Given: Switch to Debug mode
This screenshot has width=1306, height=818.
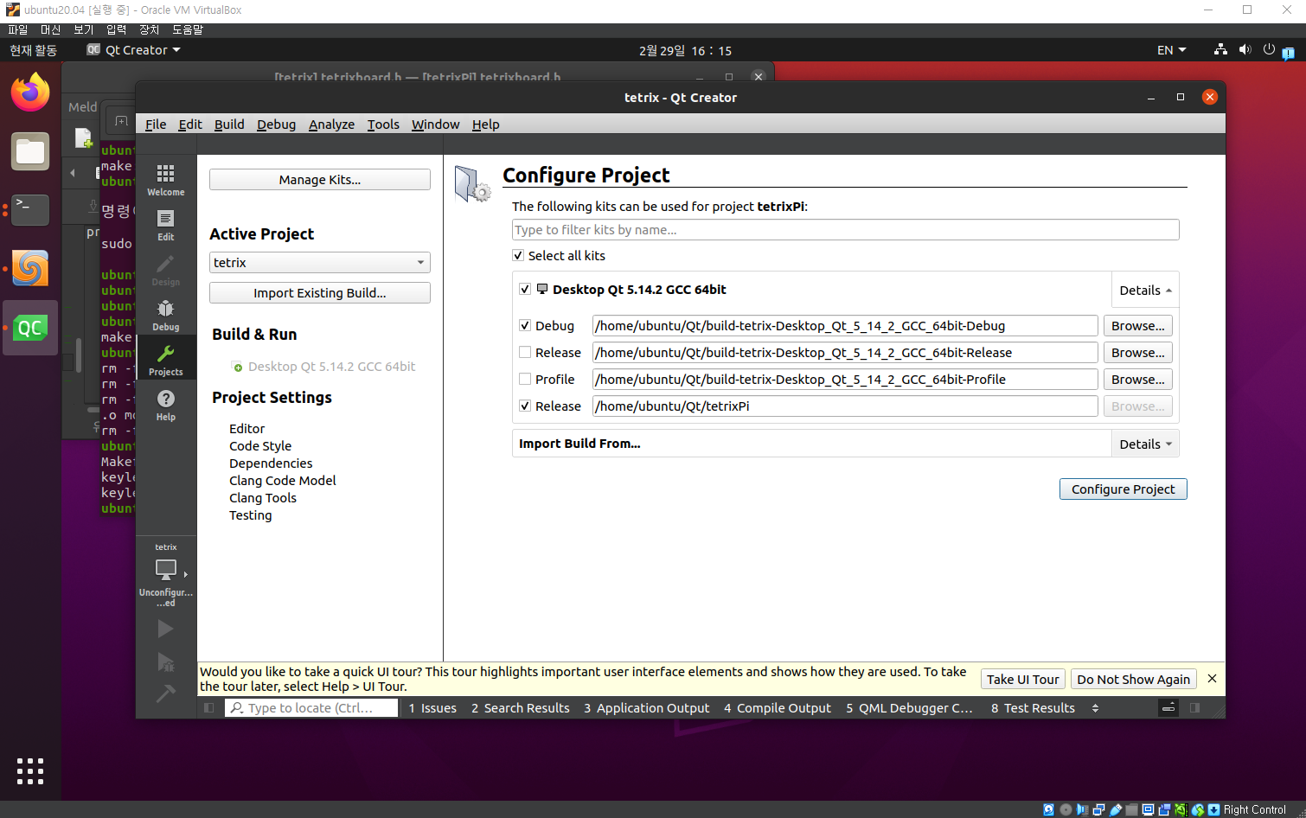Looking at the screenshot, I should point(165,315).
